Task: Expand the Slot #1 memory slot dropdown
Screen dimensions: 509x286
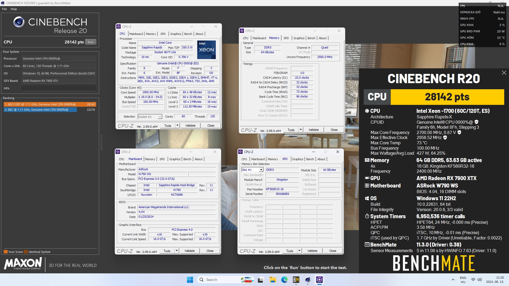Action: (x=261, y=170)
